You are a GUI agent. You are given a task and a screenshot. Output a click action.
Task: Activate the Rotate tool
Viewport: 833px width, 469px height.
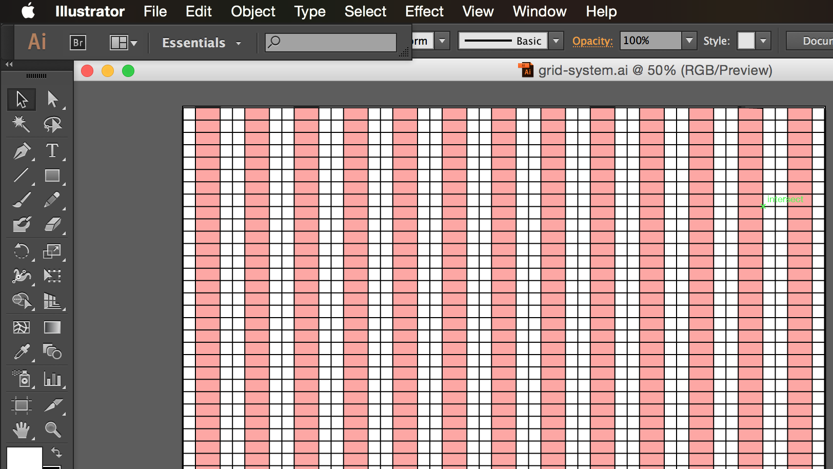click(x=21, y=251)
